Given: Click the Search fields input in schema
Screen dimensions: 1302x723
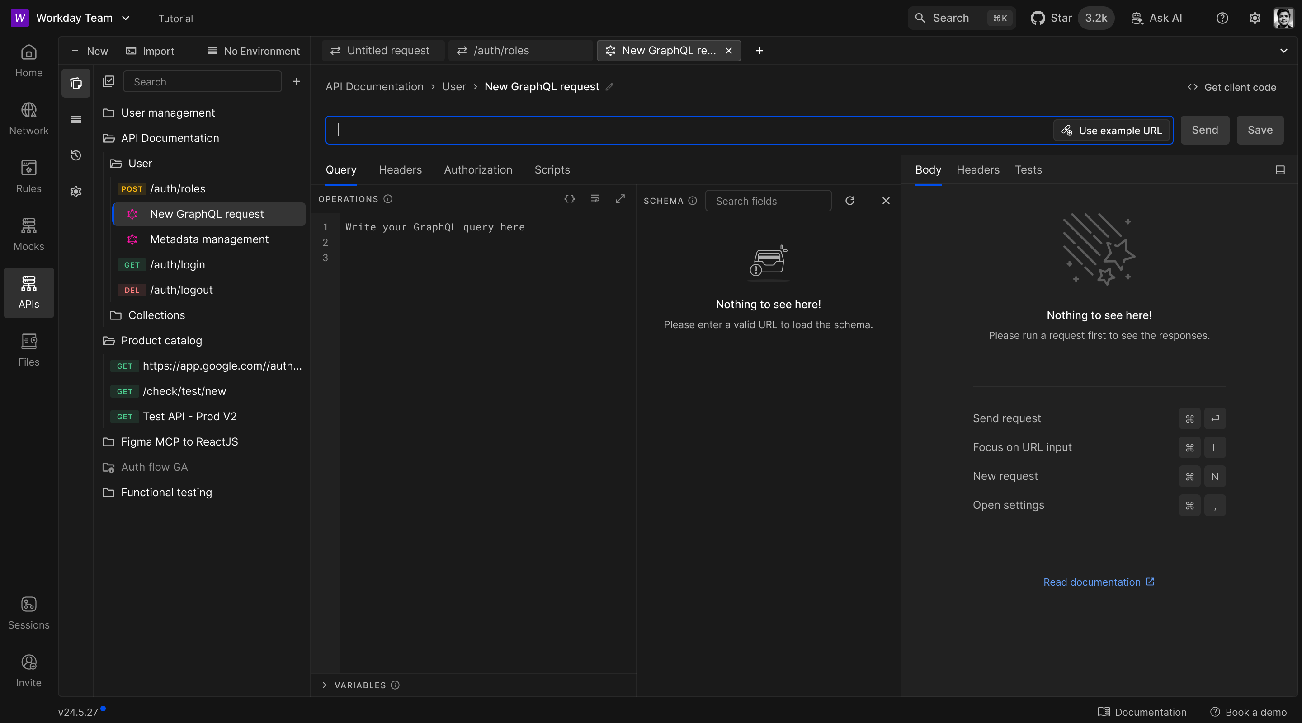Looking at the screenshot, I should 768,201.
